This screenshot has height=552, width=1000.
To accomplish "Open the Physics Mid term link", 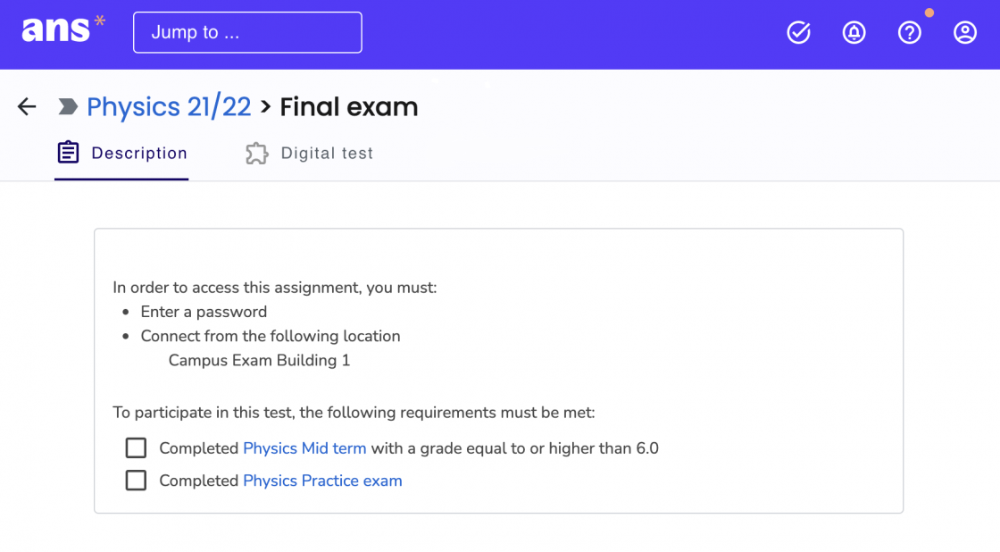I will click(x=304, y=448).
